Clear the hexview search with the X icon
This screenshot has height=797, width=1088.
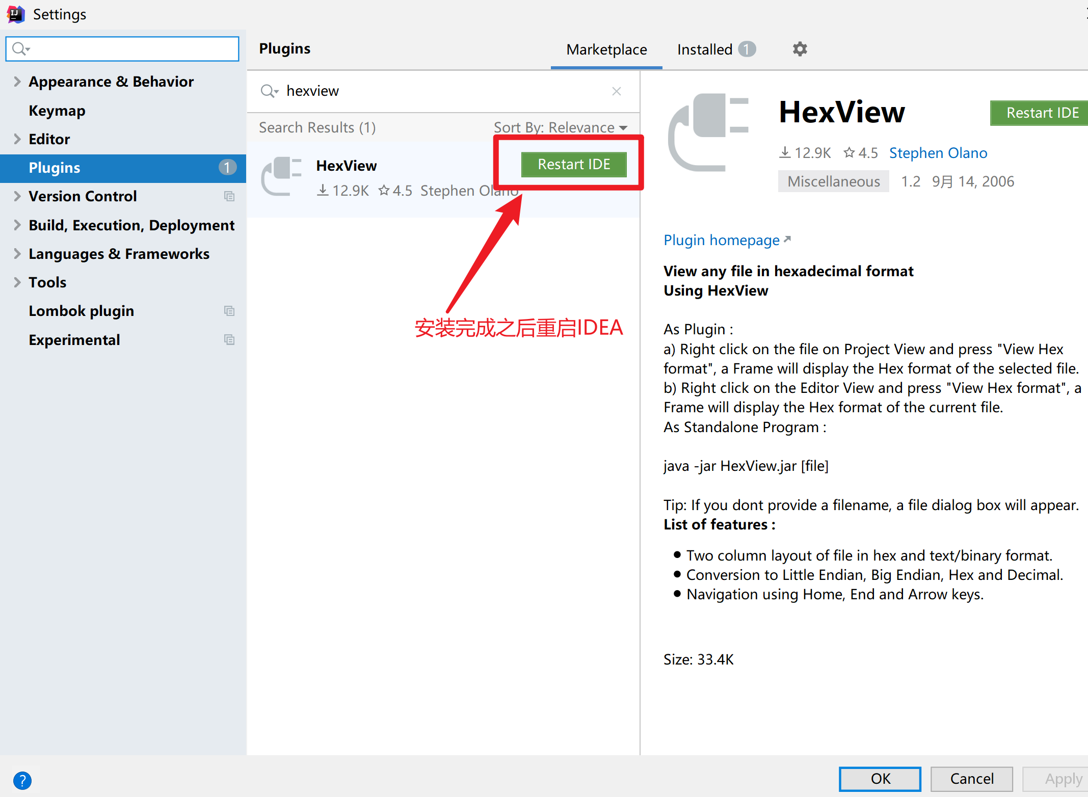[616, 91]
